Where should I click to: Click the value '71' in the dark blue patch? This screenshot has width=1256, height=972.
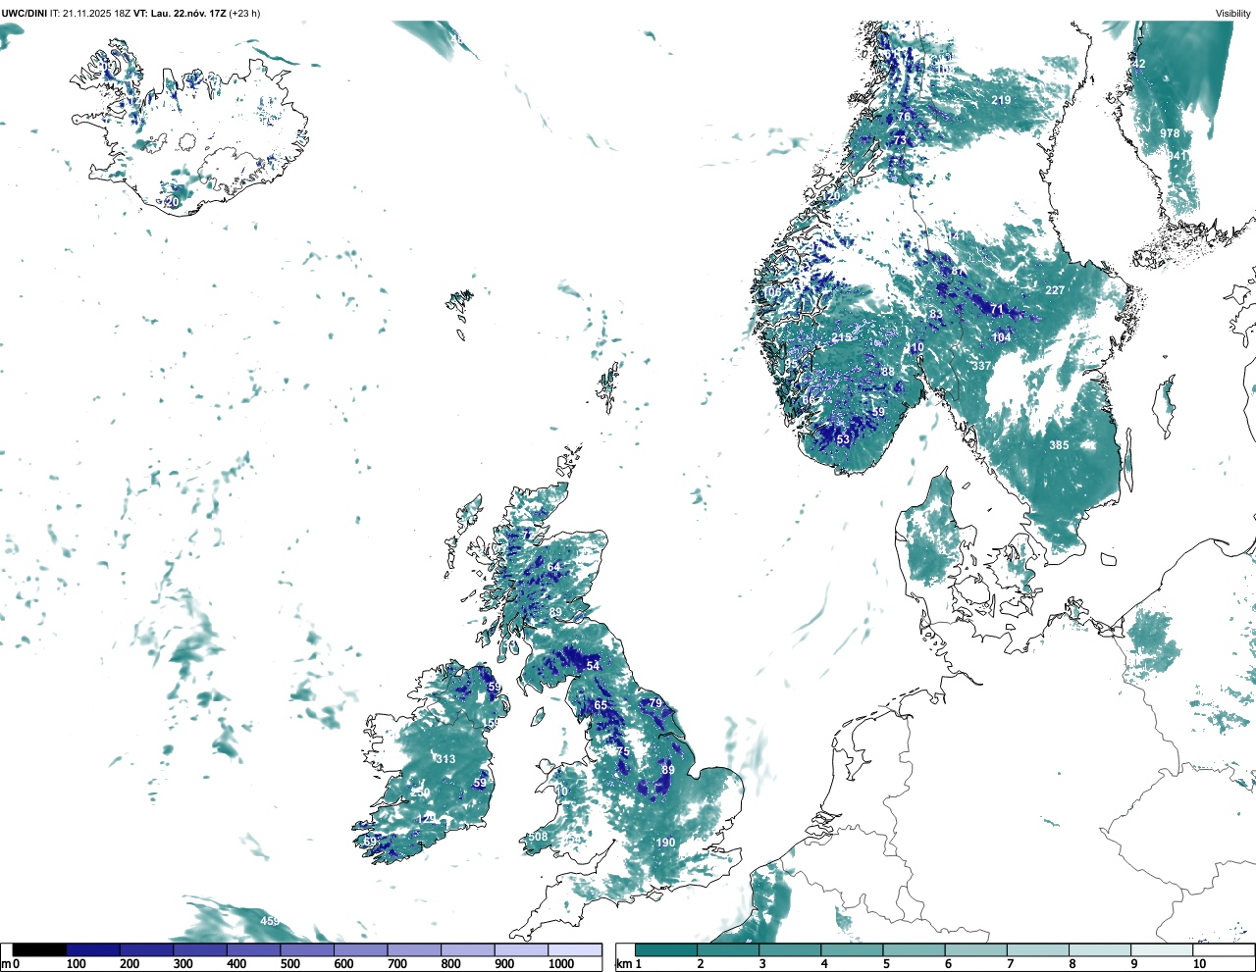coord(997,310)
